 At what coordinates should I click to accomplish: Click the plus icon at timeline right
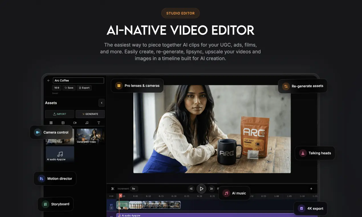(311, 189)
